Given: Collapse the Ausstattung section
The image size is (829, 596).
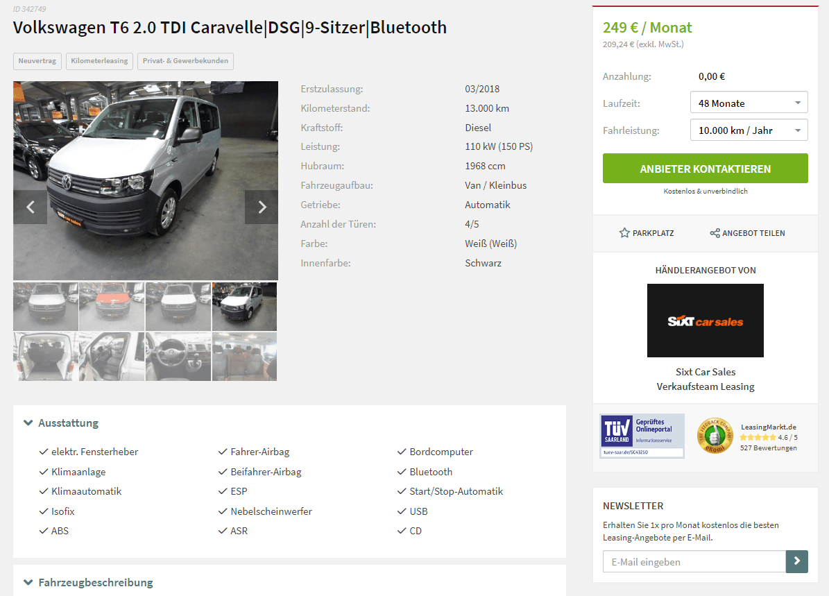Looking at the screenshot, I should [x=61, y=423].
